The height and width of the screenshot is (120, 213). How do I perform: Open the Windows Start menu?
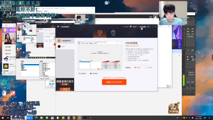point(3,118)
